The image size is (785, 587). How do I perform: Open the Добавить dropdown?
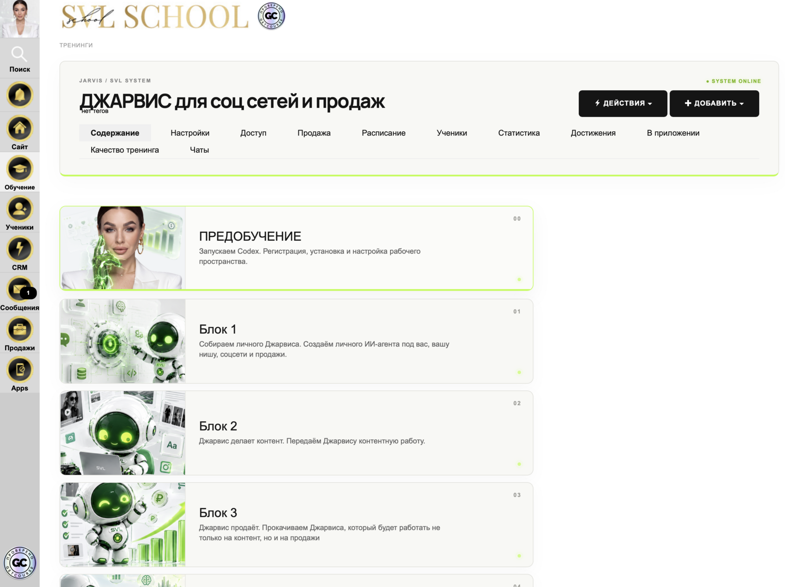coord(714,103)
